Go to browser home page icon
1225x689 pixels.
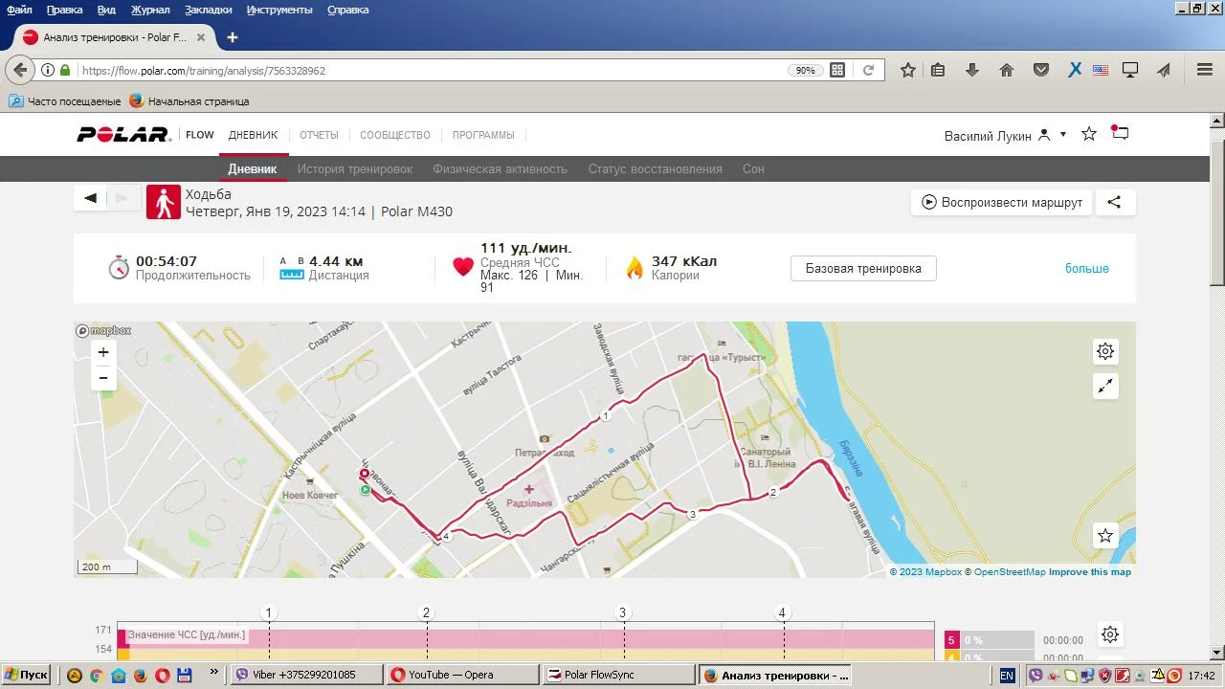point(1007,70)
